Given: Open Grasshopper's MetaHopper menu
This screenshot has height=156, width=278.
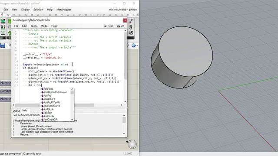Looking at the screenshot, I should tap(64, 10).
